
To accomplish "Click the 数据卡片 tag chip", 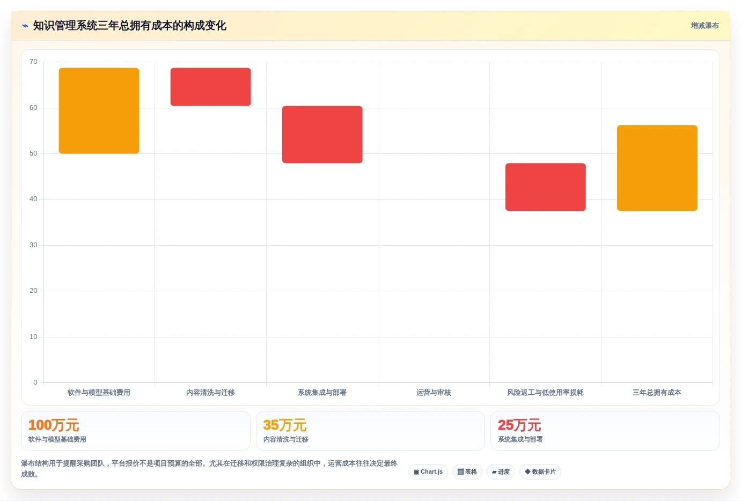I will [x=540, y=472].
